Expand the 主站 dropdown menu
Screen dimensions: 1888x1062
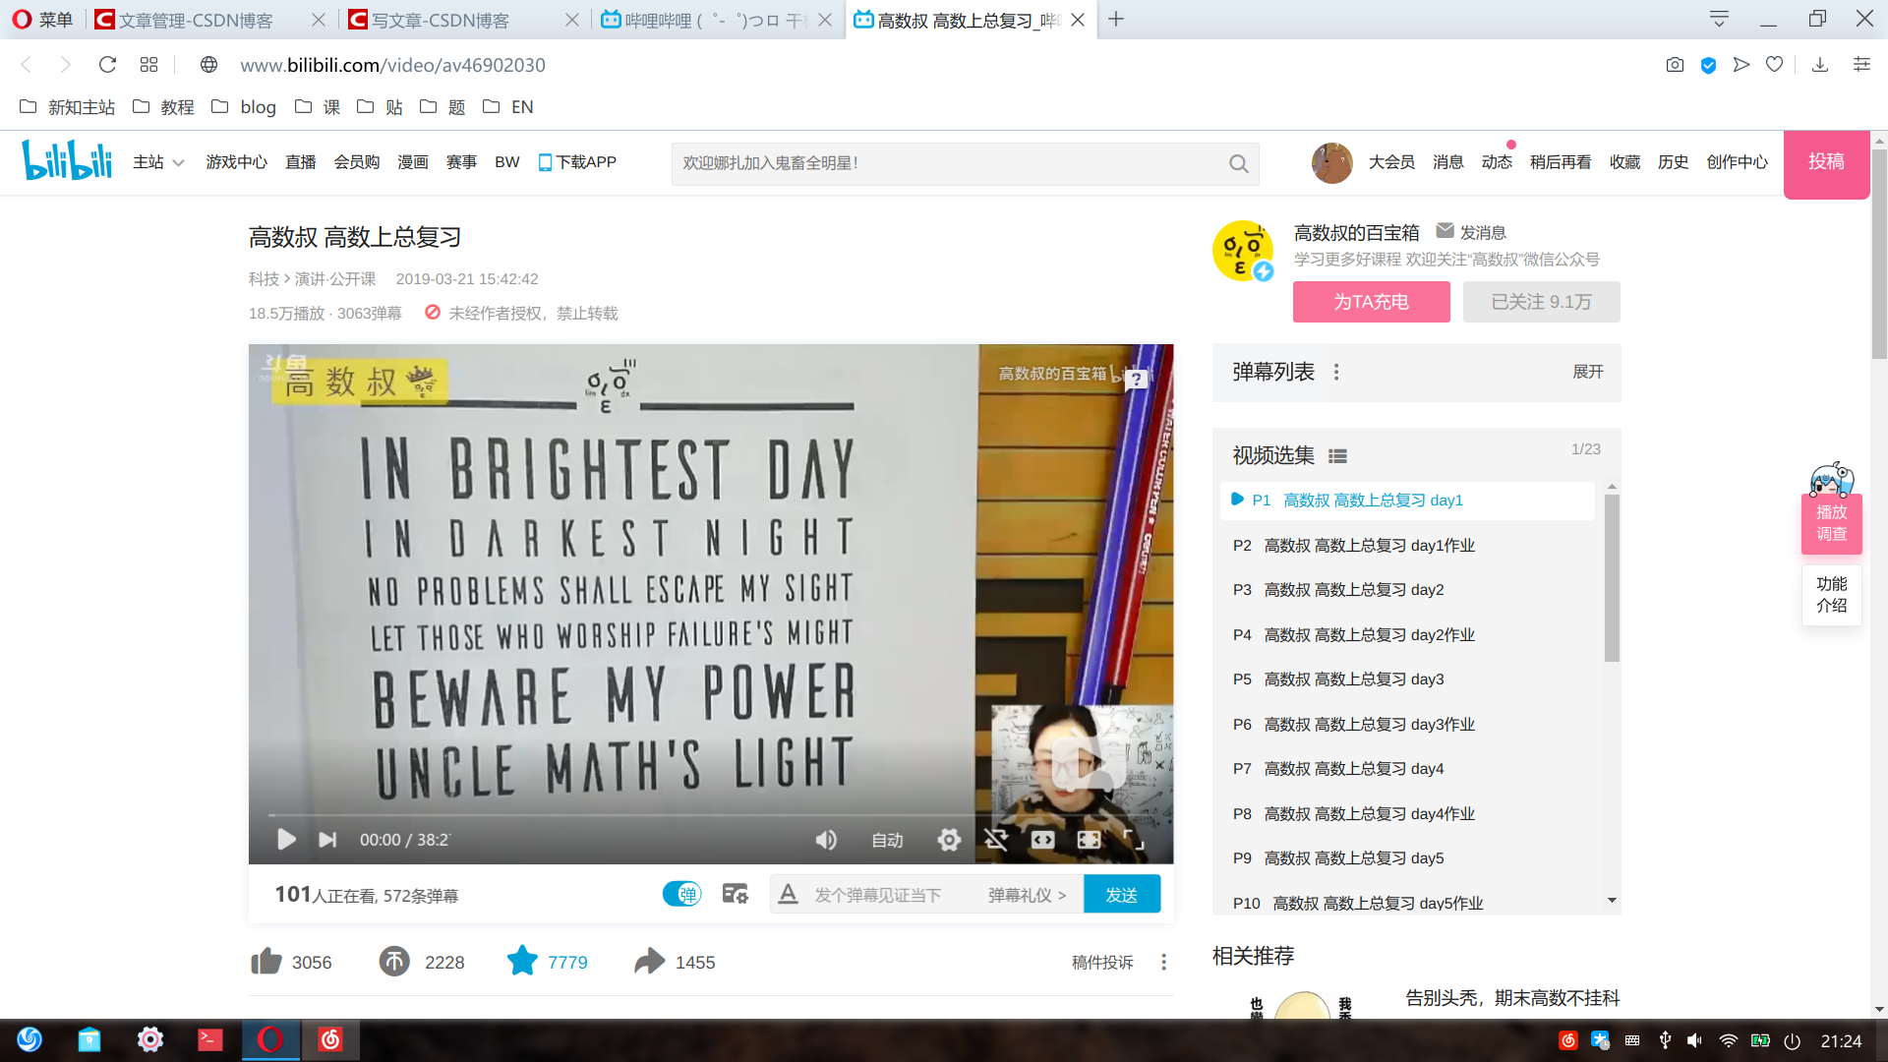tap(158, 162)
